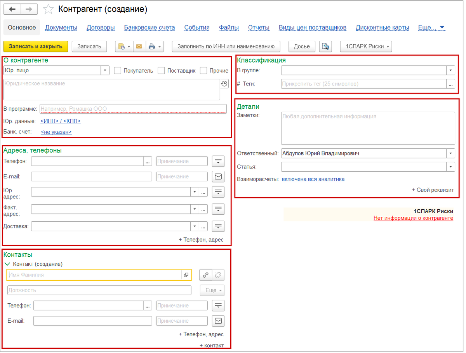Open the Ответственный dropdown arrow
Screen dimensions: 466x353
click(450, 153)
